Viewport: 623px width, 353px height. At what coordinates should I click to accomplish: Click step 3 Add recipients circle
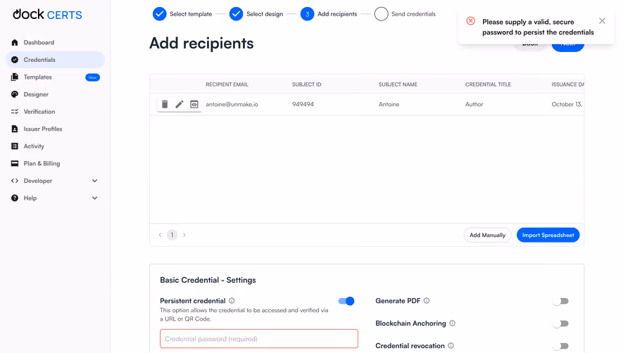click(307, 14)
